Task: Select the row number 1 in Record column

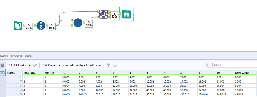Action: click(14, 77)
